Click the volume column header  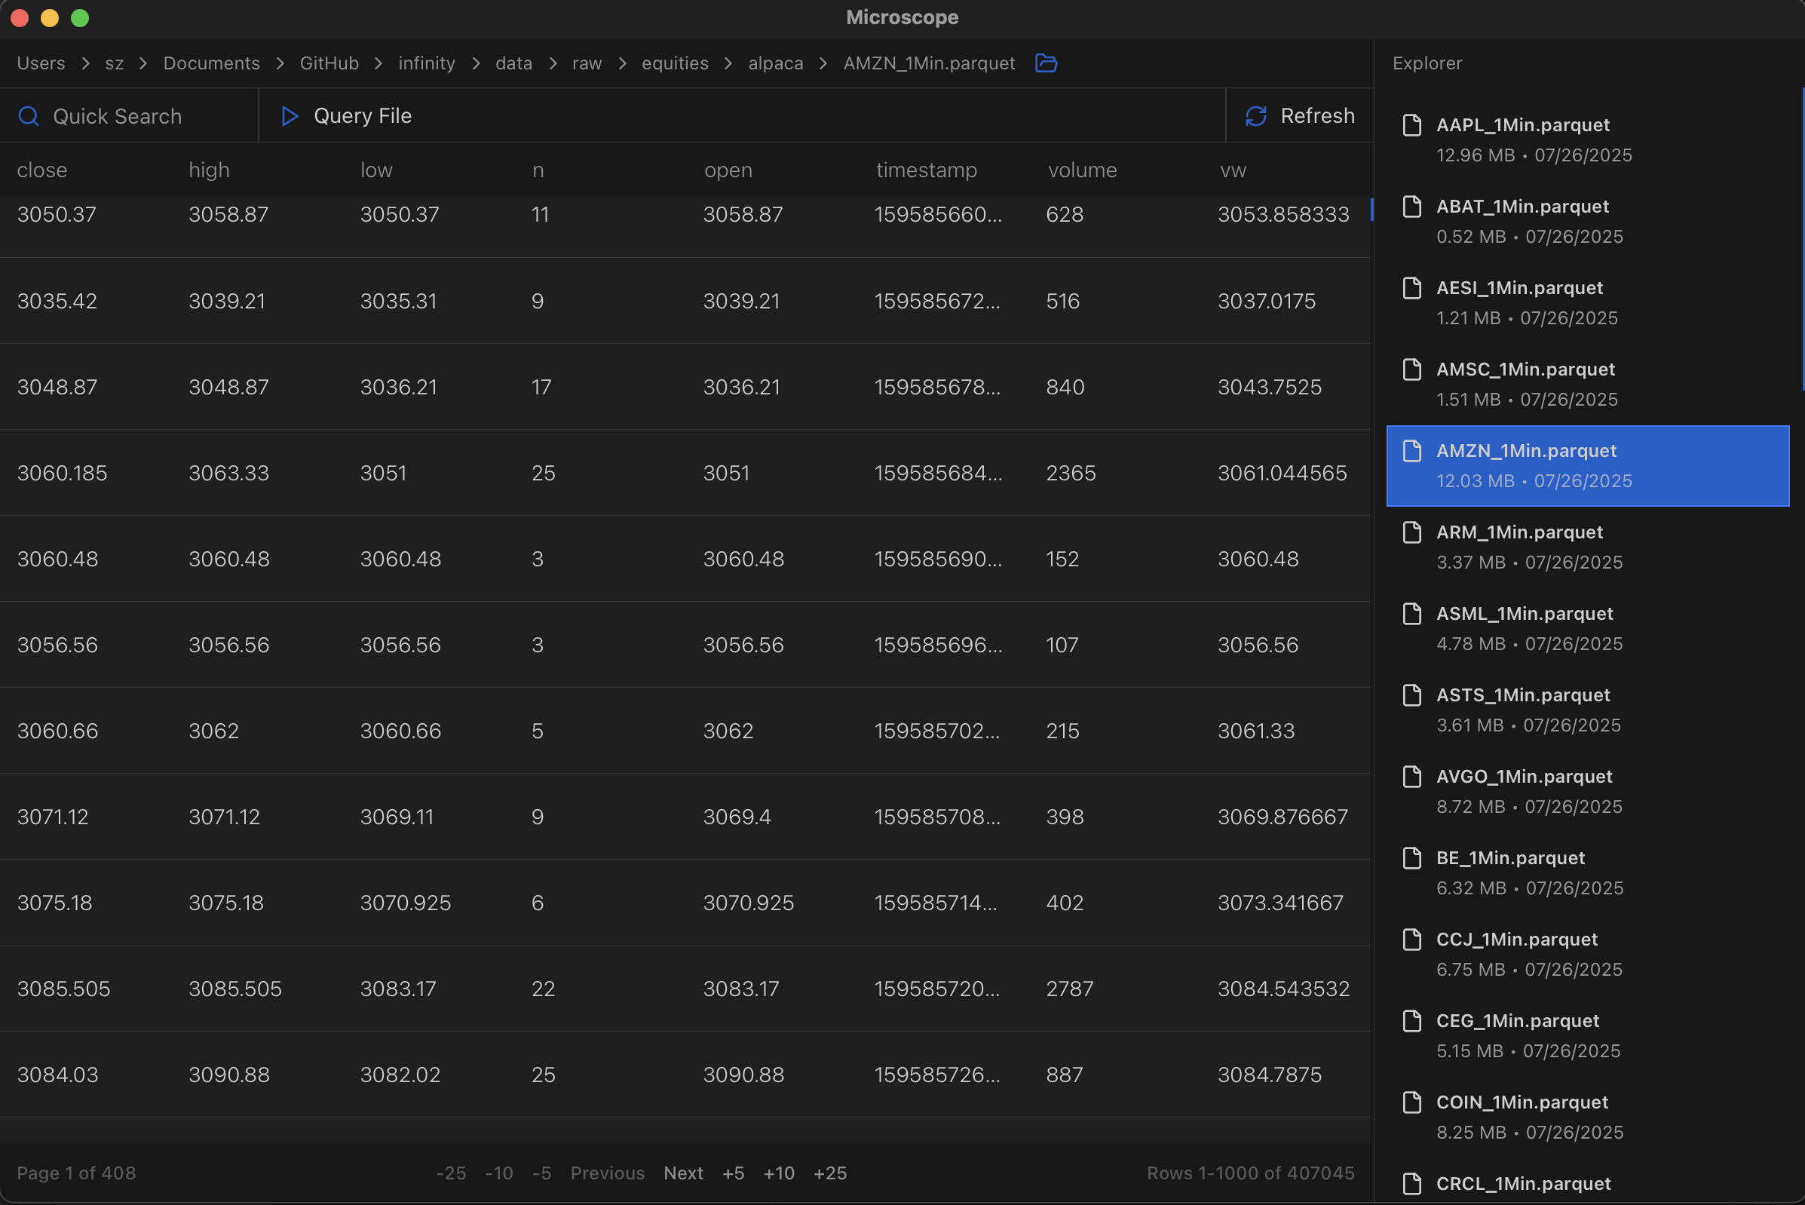tap(1082, 170)
